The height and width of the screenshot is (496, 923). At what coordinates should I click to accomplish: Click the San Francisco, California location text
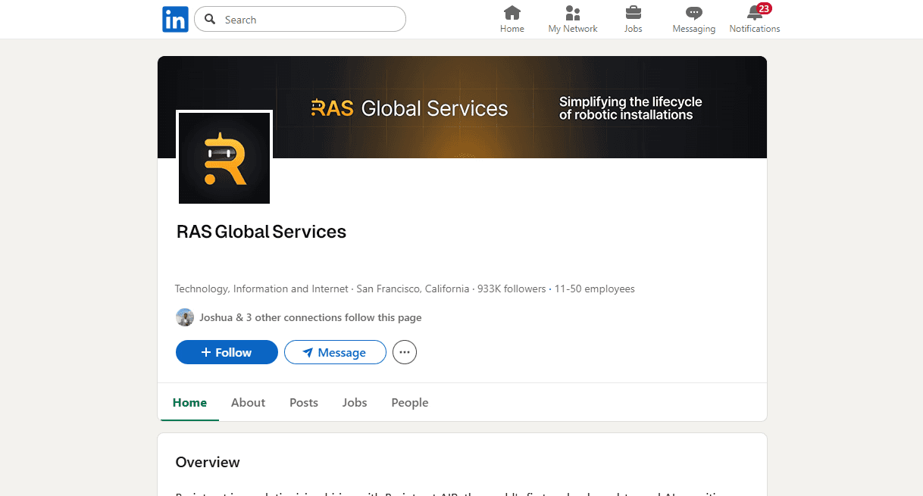[413, 289]
